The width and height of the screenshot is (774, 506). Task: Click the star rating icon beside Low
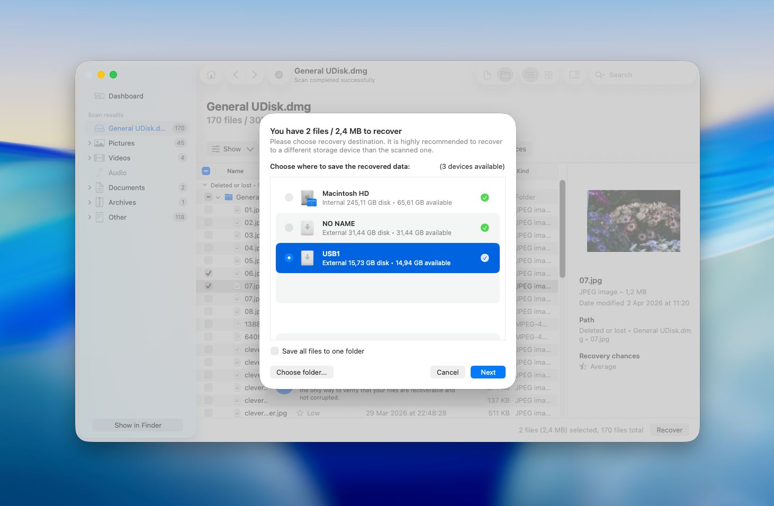(300, 413)
